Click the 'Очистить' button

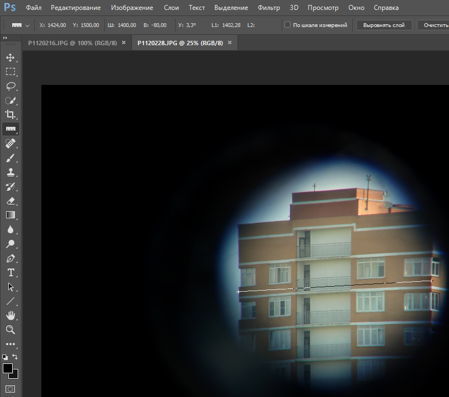pos(433,25)
